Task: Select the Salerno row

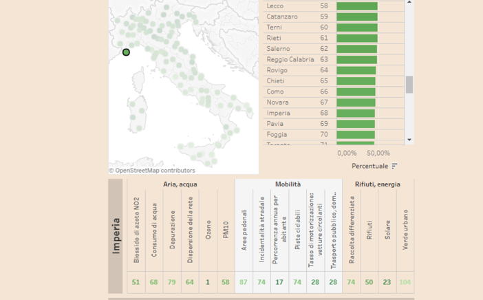Action: click(334, 49)
